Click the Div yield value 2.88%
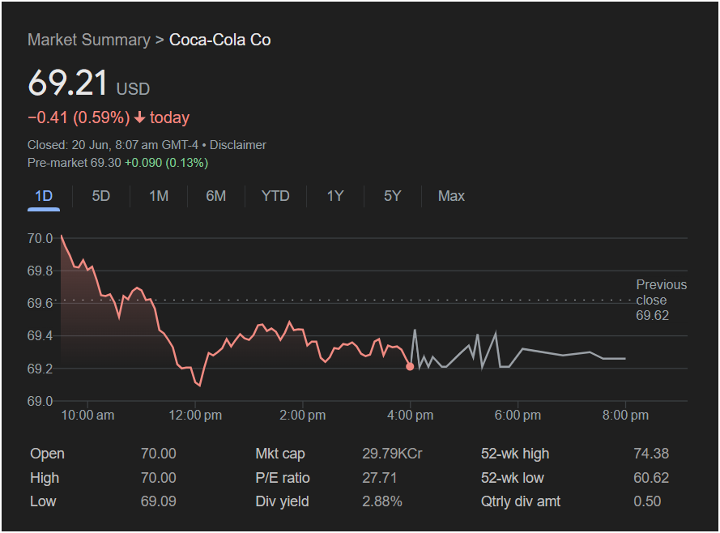 click(382, 501)
